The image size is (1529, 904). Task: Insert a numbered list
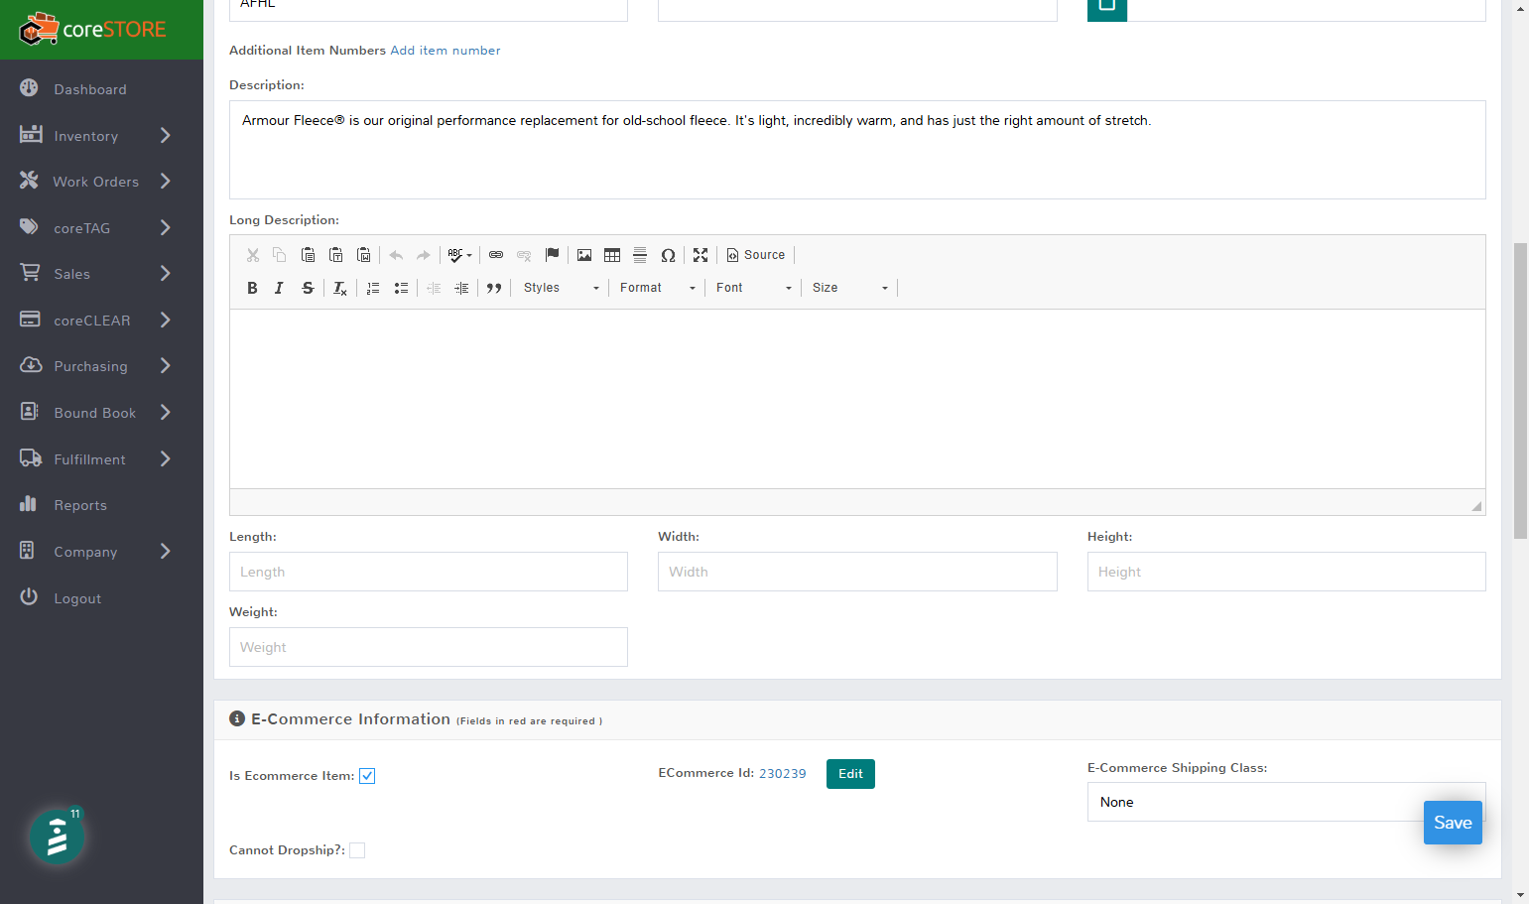point(373,288)
